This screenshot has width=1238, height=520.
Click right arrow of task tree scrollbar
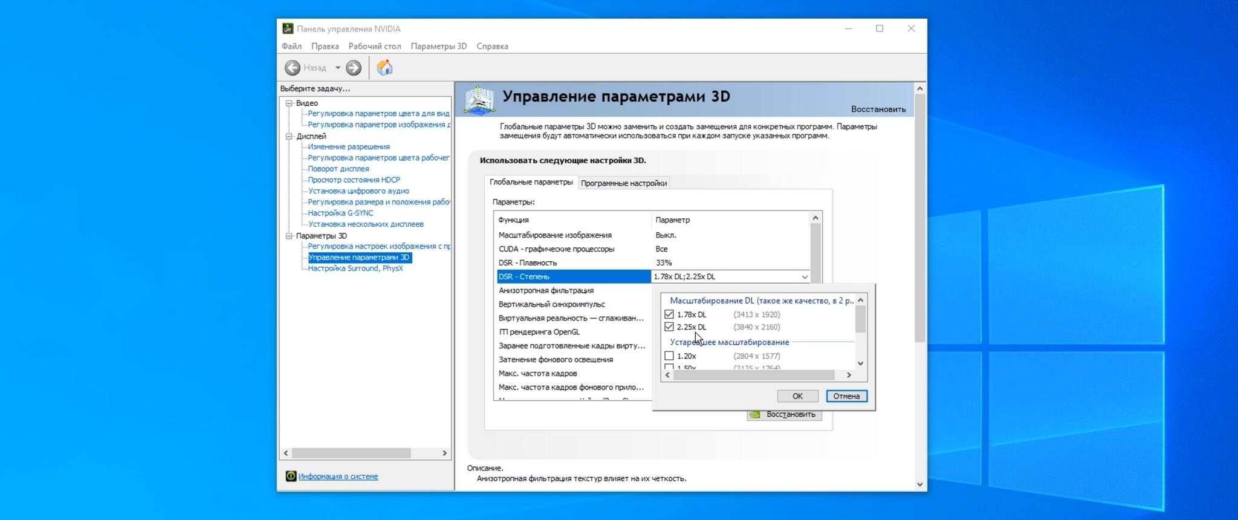444,453
